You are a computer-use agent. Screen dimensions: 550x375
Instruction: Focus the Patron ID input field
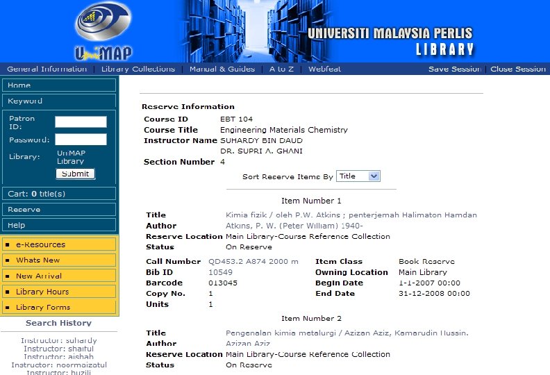tap(81, 122)
